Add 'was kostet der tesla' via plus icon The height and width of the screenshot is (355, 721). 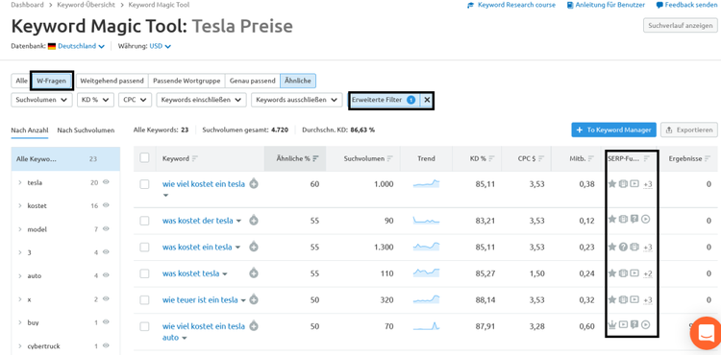(x=254, y=221)
